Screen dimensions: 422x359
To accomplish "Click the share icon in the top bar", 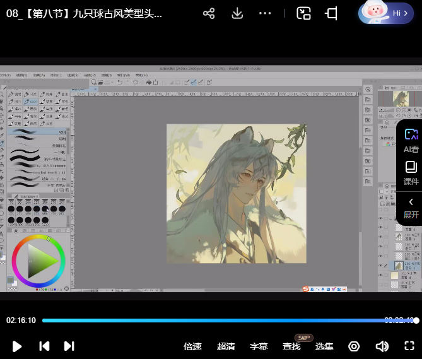I will click(x=209, y=13).
